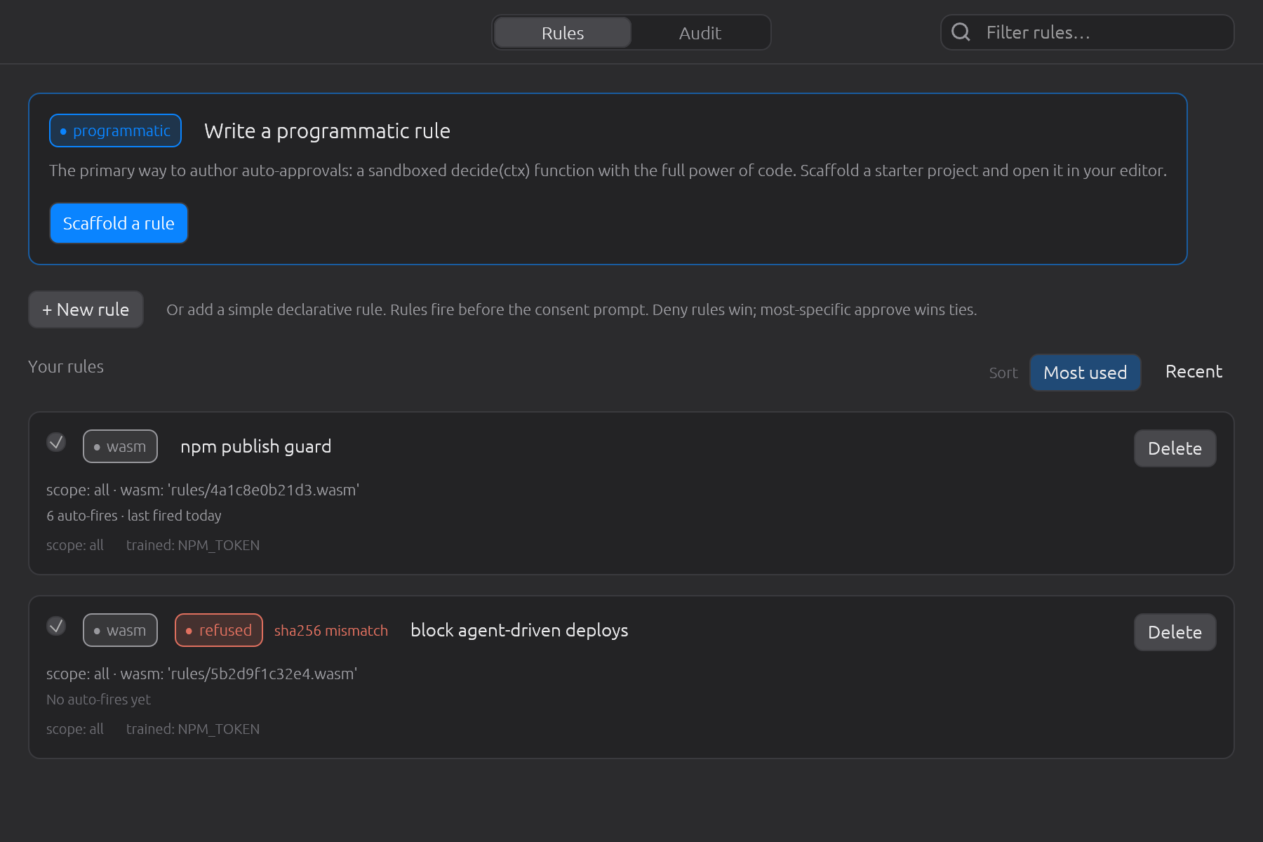Click trained: NPM_TOKEN in npm publish guard
Viewport: 1263px width, 842px height.
point(193,545)
